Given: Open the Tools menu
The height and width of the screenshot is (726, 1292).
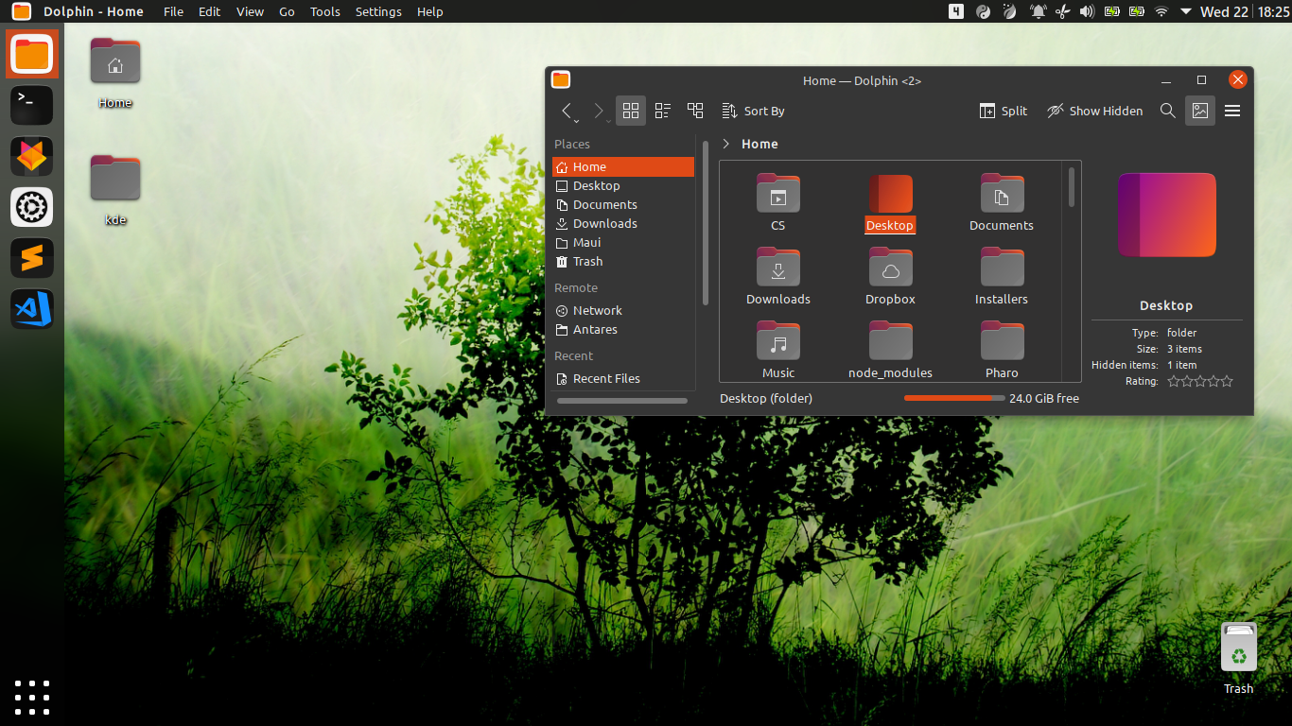Looking at the screenshot, I should (x=325, y=11).
